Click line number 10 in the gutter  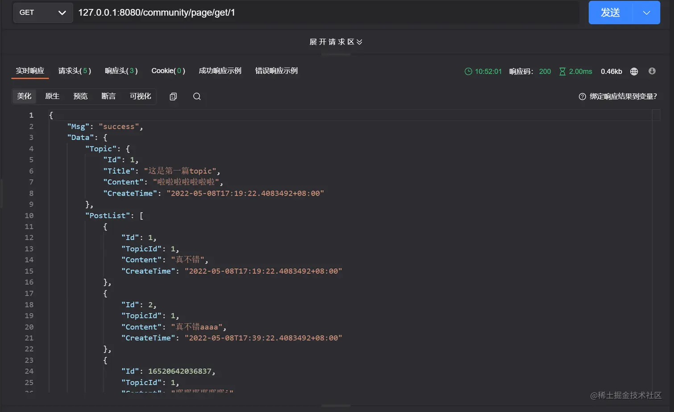(29, 216)
